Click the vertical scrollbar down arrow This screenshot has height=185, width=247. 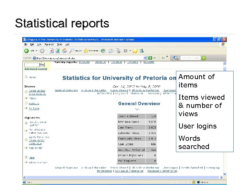point(225,174)
